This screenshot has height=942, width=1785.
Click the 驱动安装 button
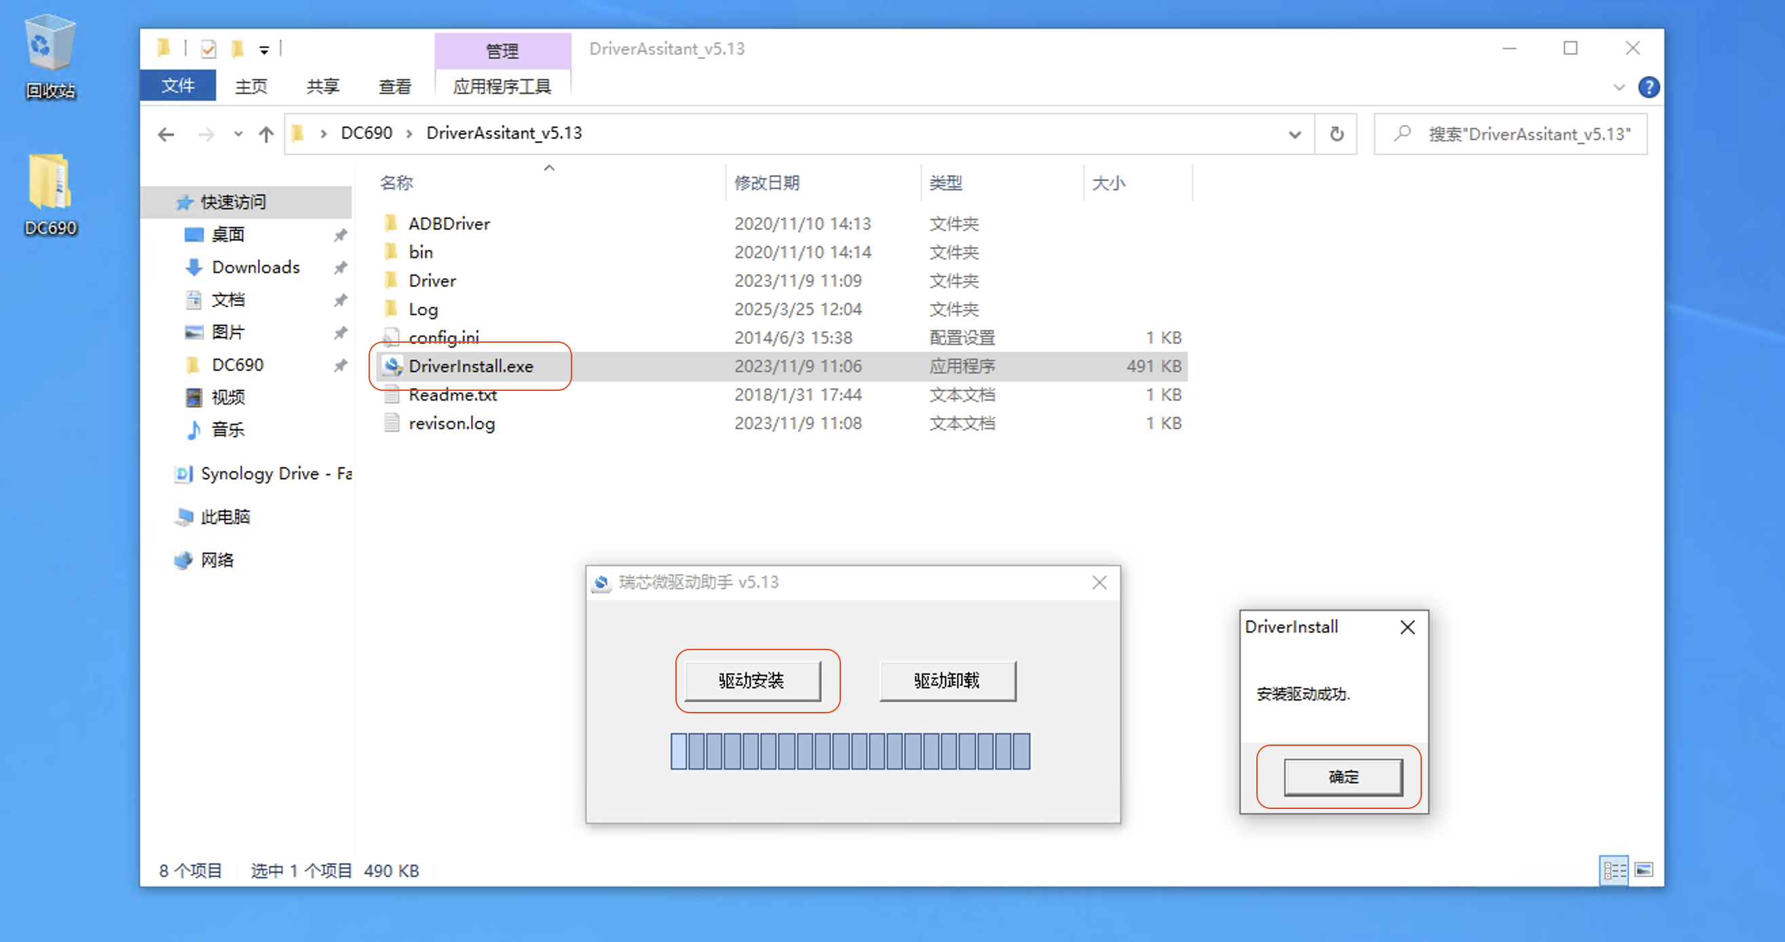(x=752, y=680)
